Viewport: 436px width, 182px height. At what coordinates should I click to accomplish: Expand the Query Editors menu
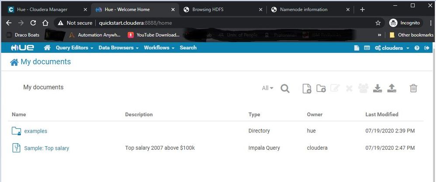pyautogui.click(x=74, y=47)
